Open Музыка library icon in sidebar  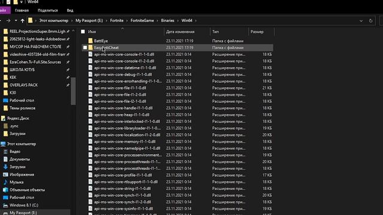[x=5, y=182]
